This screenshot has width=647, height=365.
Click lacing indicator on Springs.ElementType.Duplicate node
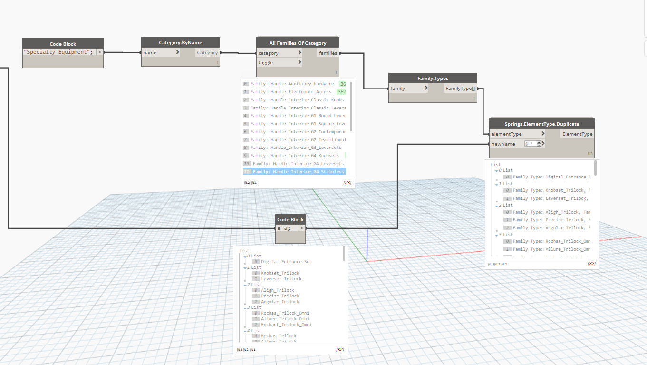(590, 153)
